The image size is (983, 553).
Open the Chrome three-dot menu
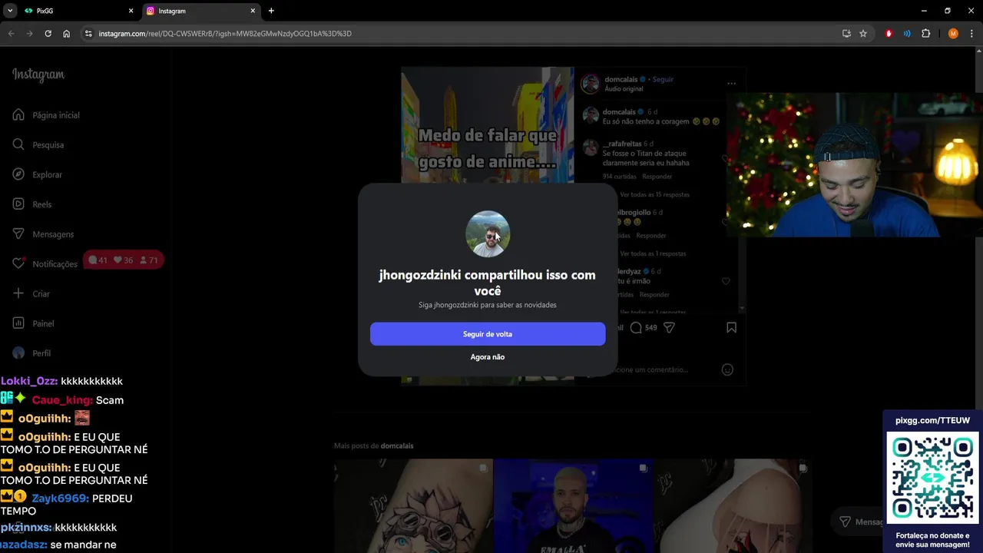pos(971,34)
